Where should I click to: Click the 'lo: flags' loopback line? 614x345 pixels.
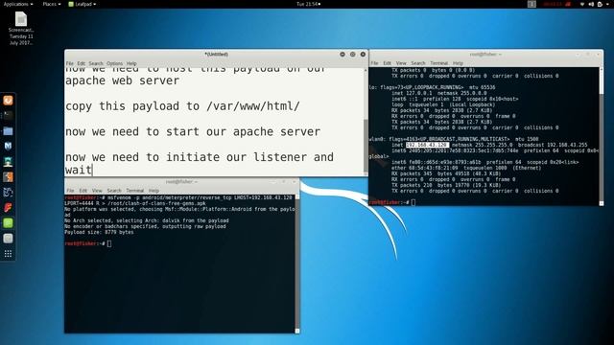click(432, 87)
